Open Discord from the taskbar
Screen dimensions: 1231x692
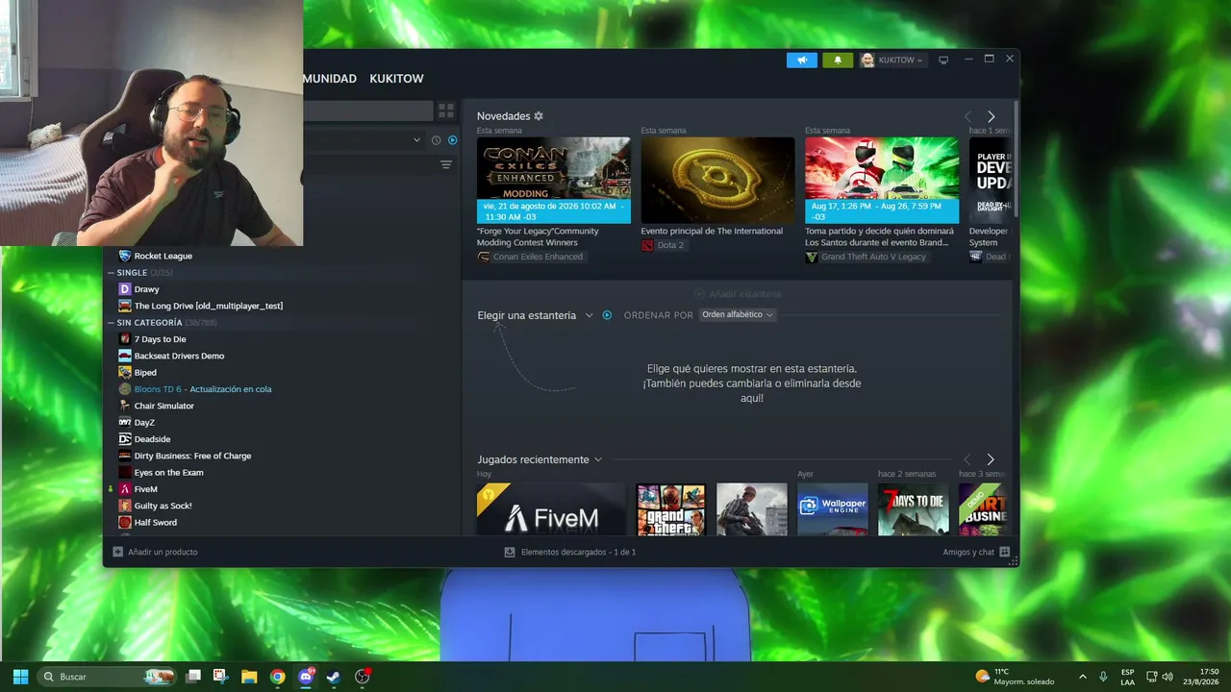306,677
